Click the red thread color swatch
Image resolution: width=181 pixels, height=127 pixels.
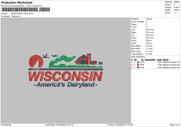(138, 65)
